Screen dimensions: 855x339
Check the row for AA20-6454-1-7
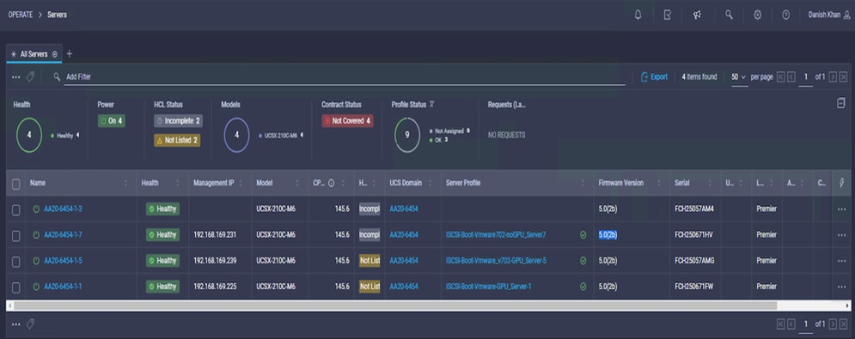click(x=16, y=235)
